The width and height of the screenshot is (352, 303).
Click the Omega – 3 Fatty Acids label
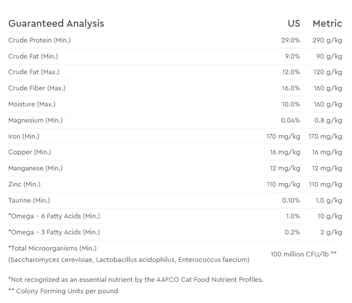pyautogui.click(x=54, y=232)
